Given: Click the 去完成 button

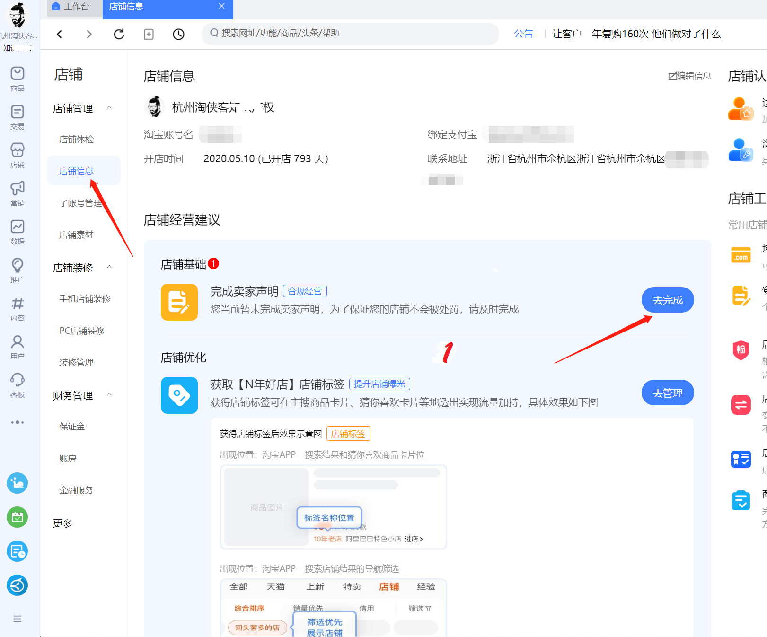Looking at the screenshot, I should pyautogui.click(x=668, y=300).
